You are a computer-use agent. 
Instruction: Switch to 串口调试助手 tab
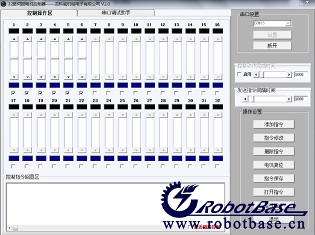coord(116,13)
